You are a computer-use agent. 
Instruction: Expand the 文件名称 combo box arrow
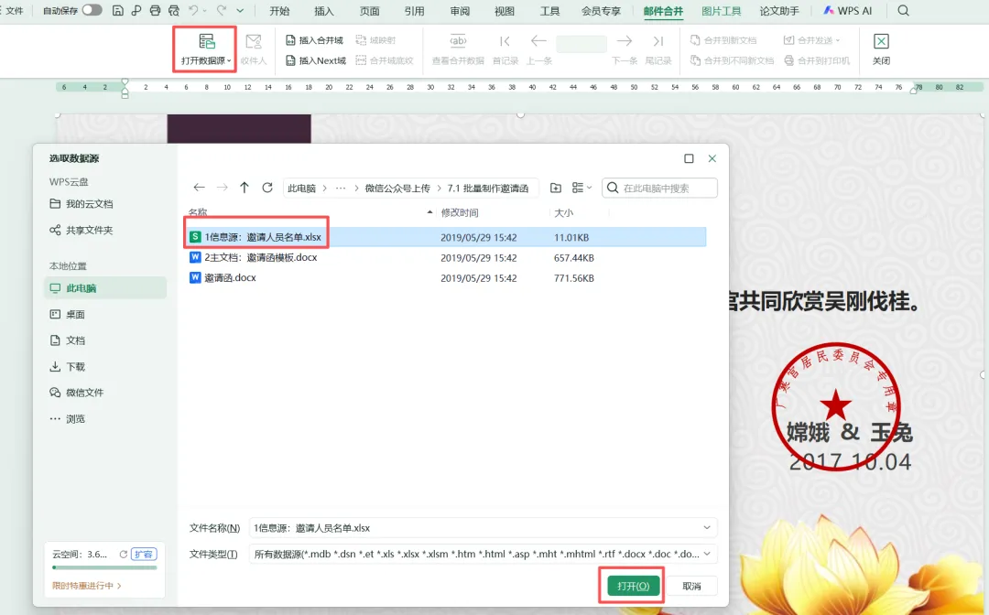[x=707, y=527]
